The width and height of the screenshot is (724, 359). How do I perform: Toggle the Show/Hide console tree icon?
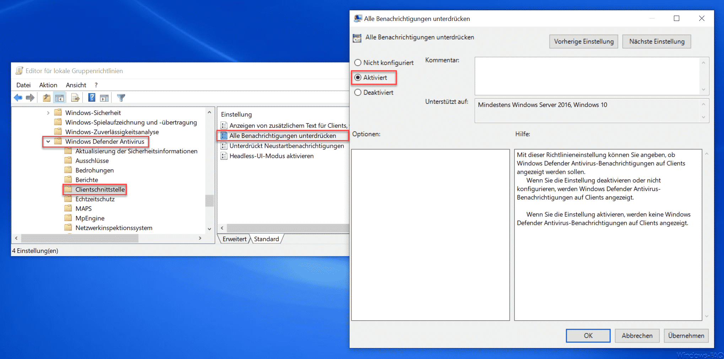(60, 98)
